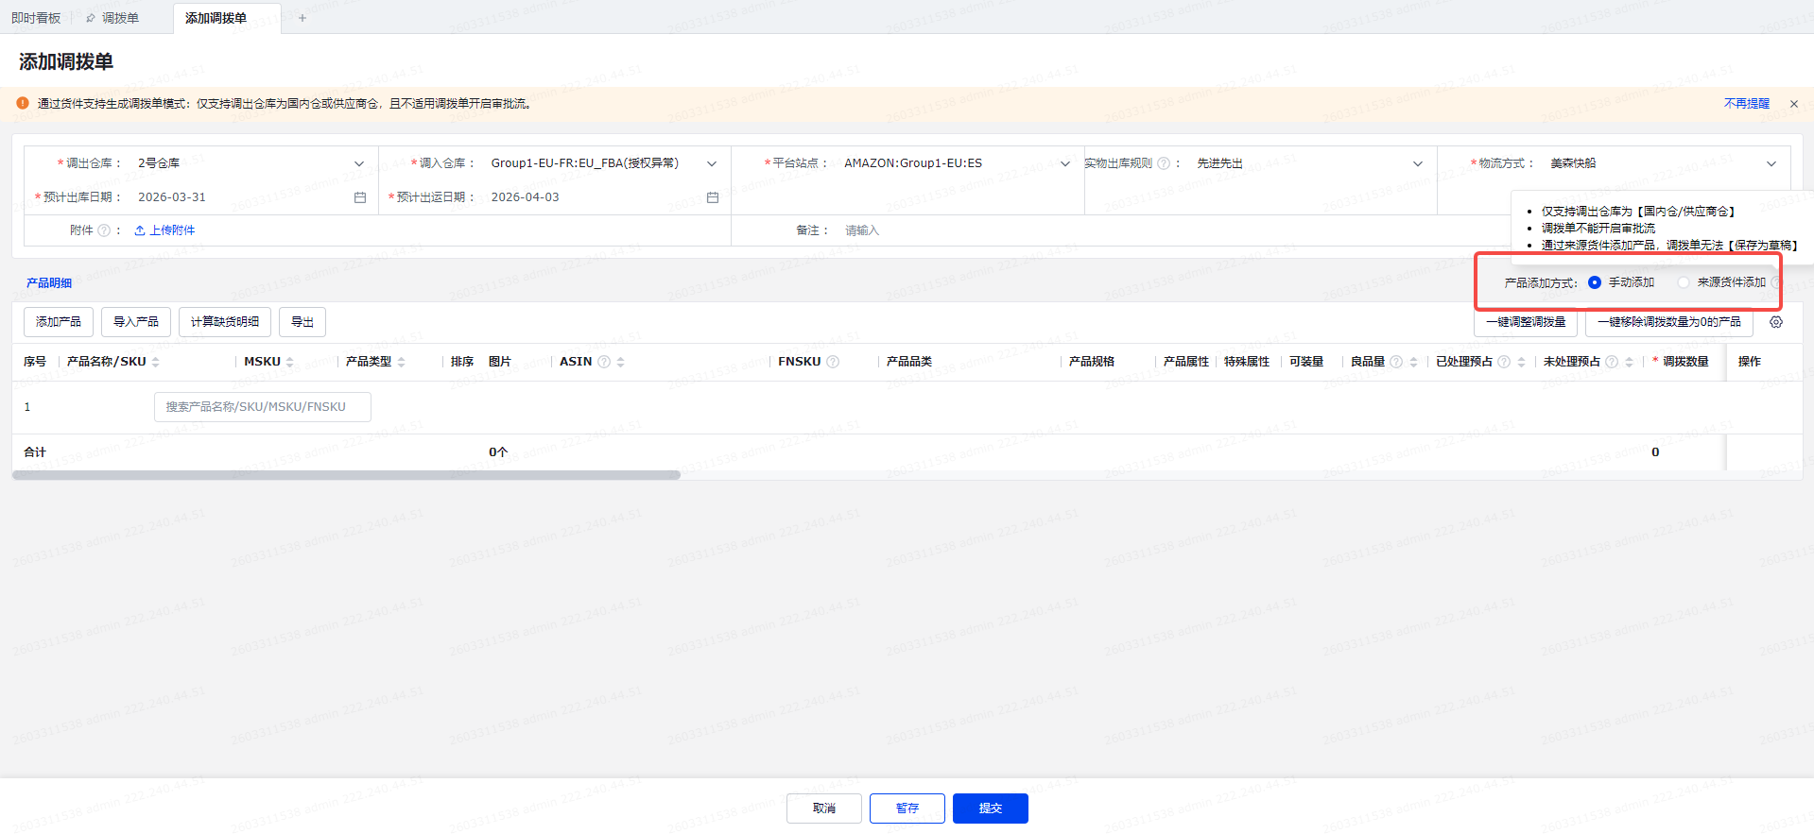Click the pin icon on 调拨单 tab
The width and height of the screenshot is (1814, 834).
(91, 18)
